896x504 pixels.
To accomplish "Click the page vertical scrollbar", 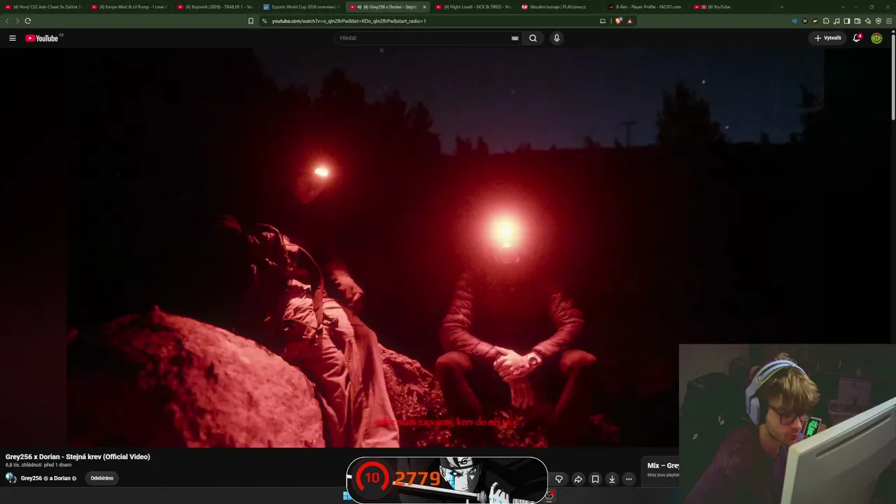I will tap(892, 77).
